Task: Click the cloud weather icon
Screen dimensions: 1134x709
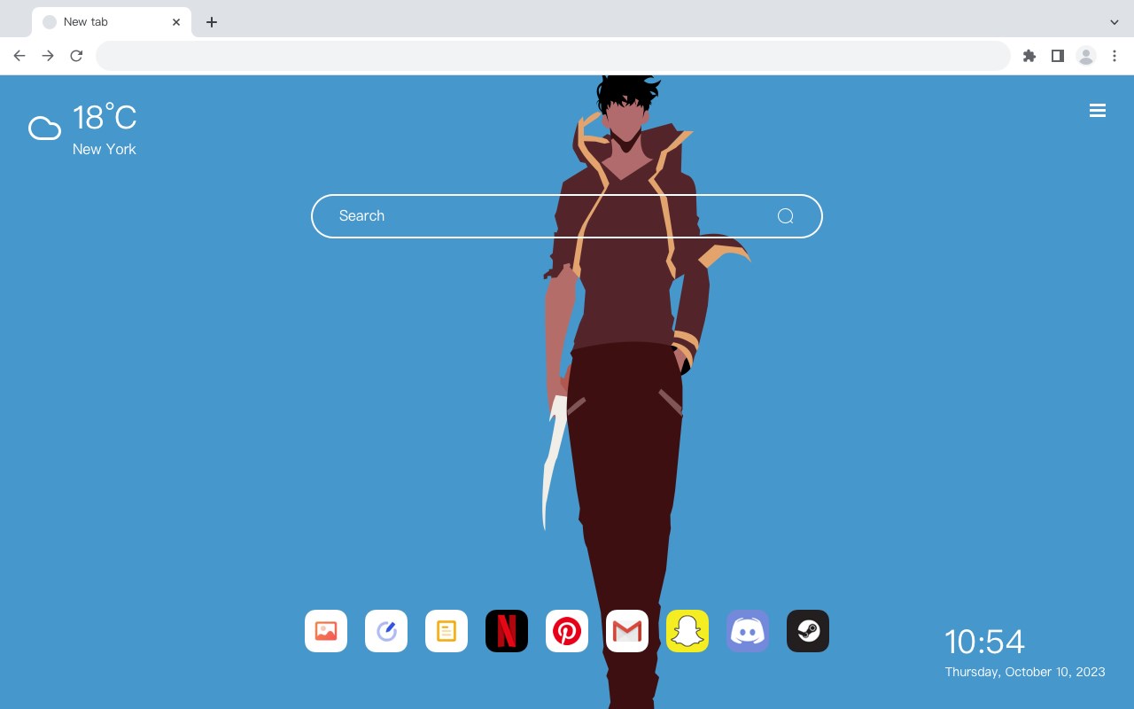Action: [x=44, y=129]
